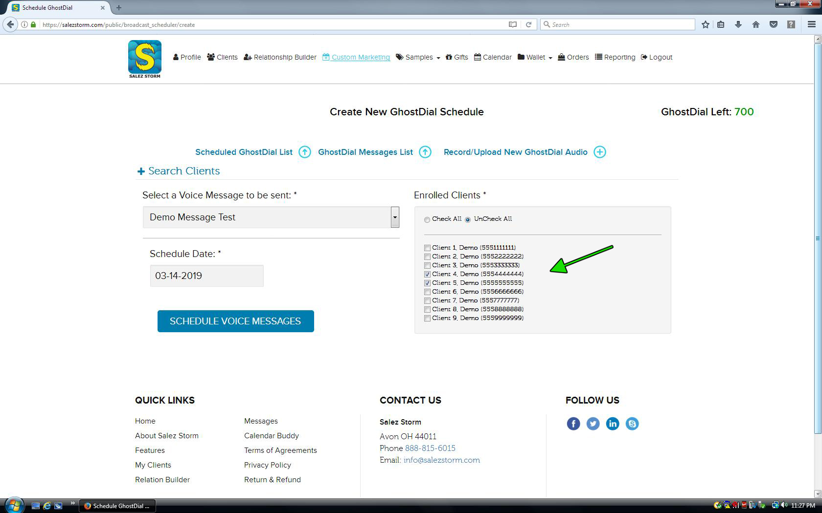Expand the Samples menu

(x=418, y=57)
